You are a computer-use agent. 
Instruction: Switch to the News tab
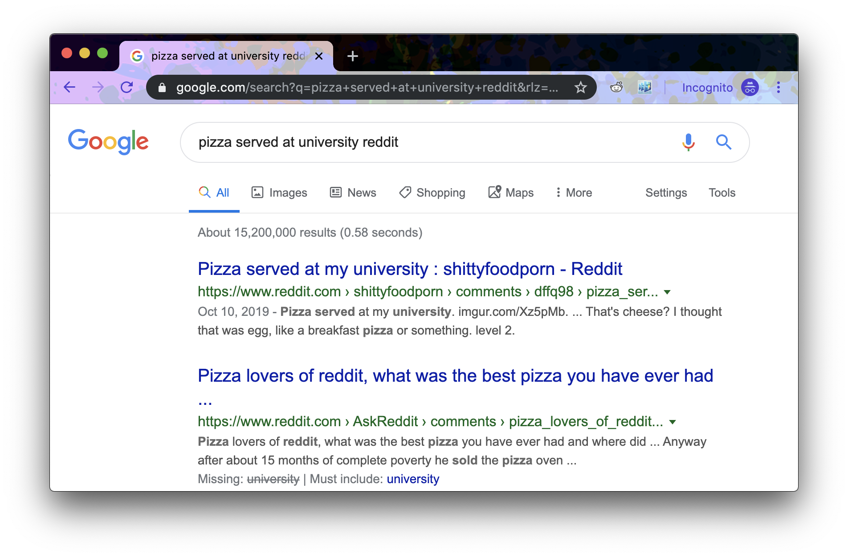(x=353, y=193)
